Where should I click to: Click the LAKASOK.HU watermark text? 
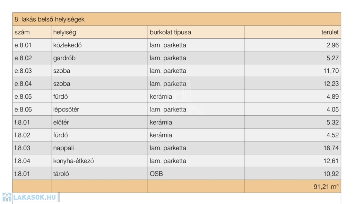pyautogui.click(x=34, y=198)
